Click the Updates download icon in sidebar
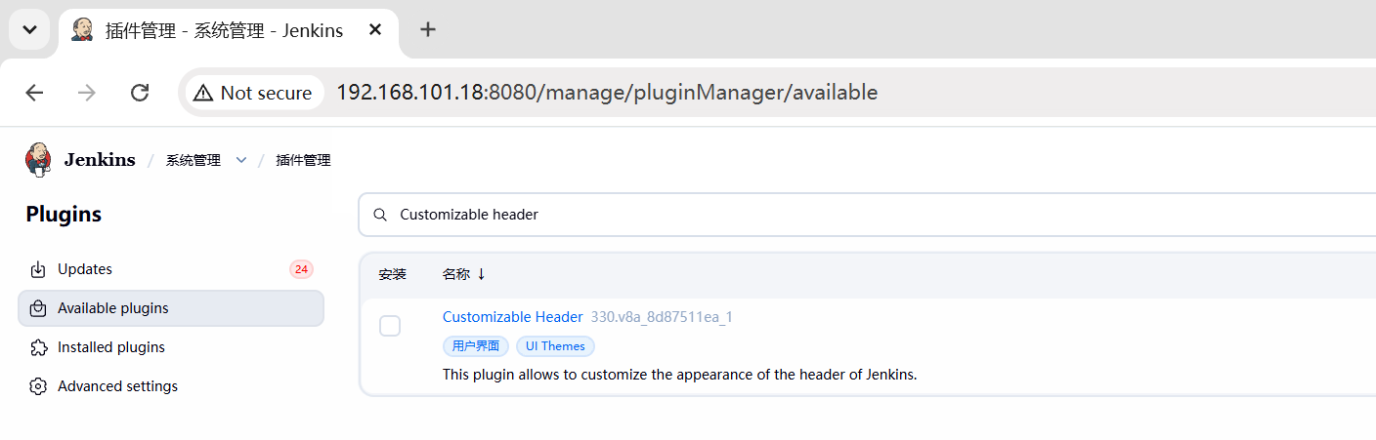 point(38,269)
